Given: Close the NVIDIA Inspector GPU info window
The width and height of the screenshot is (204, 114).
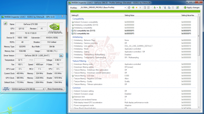Looking at the screenshot, I should click(62, 16).
